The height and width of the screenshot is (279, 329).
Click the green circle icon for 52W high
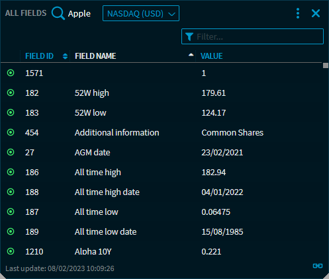(x=11, y=93)
